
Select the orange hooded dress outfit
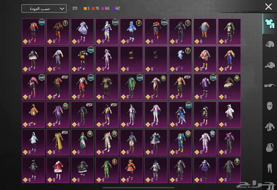click(x=131, y=170)
